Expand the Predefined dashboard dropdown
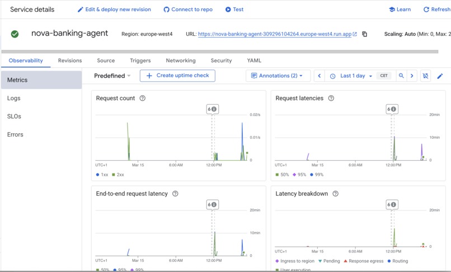The image size is (451, 272). (x=112, y=76)
